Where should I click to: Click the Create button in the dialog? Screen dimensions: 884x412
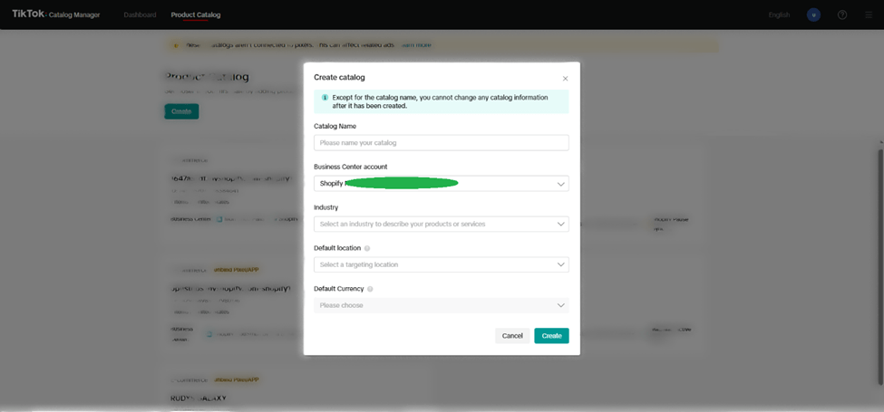[551, 336]
